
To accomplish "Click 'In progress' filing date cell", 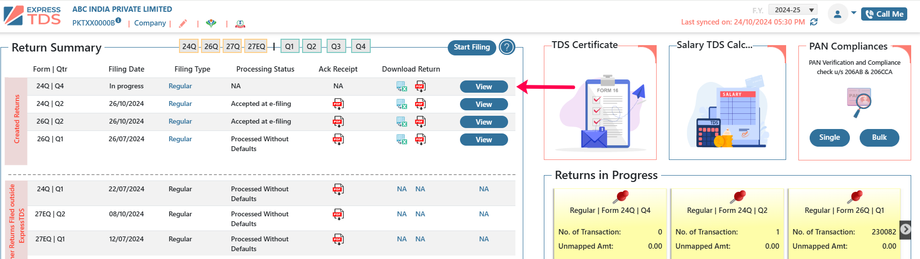I will tap(127, 86).
